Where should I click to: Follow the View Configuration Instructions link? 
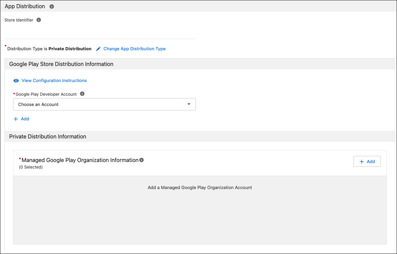pyautogui.click(x=54, y=80)
